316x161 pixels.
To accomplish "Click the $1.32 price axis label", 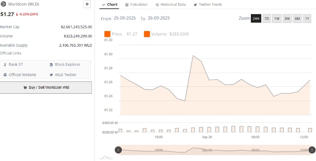I will coord(108,40).
